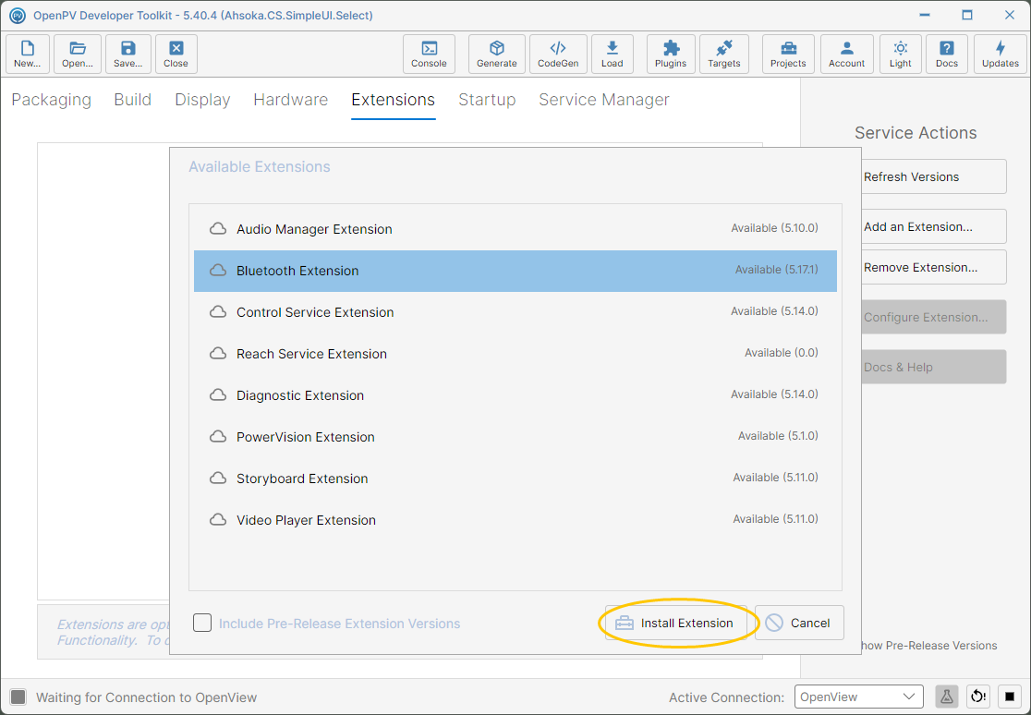The image size is (1031, 715).
Task: Click cloud icon beside Audio Manager Extension
Action: tap(218, 229)
